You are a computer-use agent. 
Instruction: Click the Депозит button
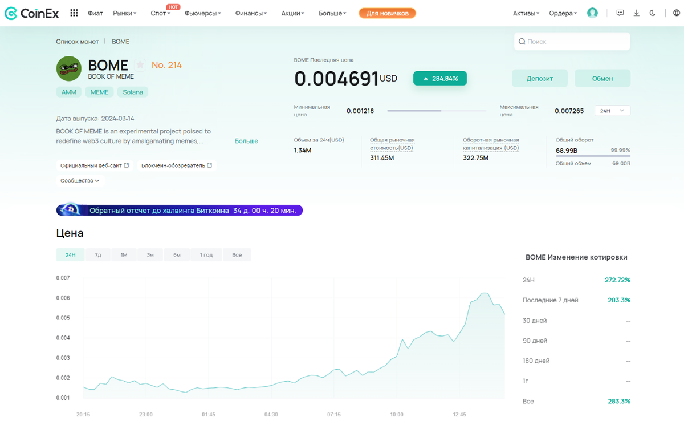point(540,78)
